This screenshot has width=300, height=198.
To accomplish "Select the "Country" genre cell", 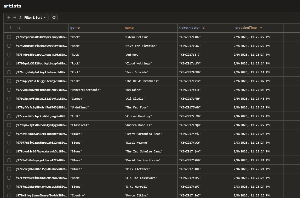I will pyautogui.click(x=96, y=195).
